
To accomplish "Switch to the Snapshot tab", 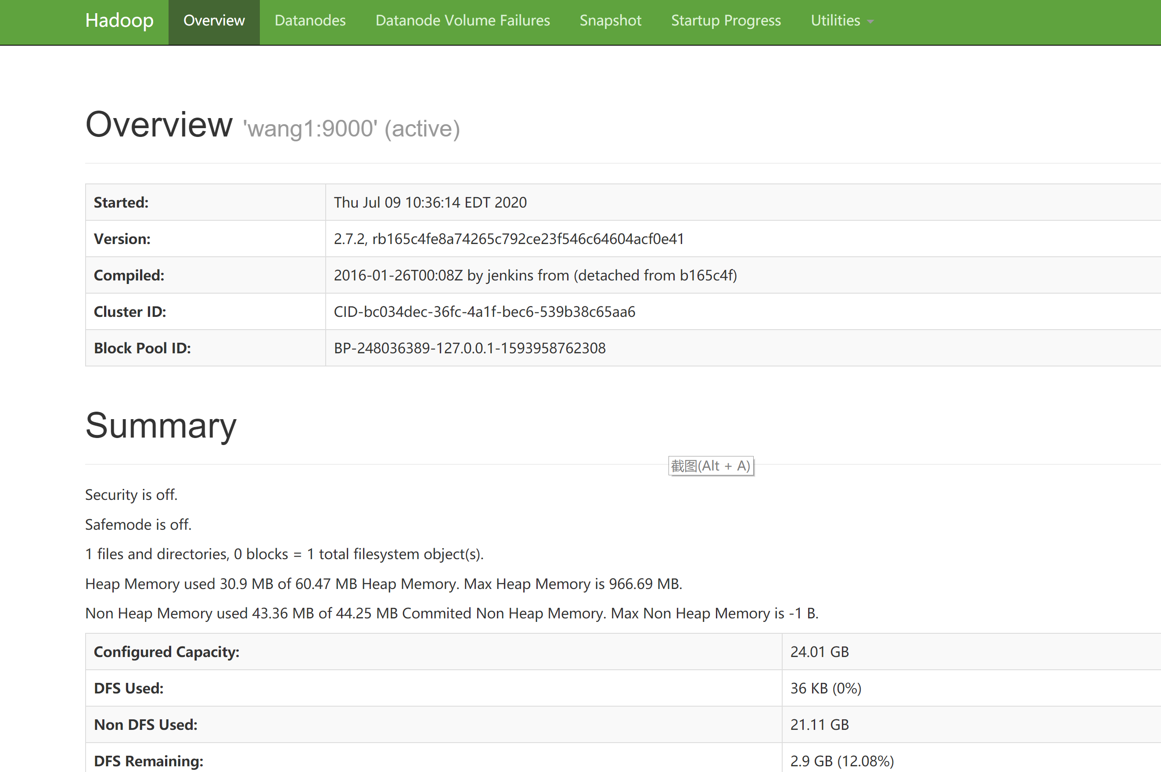I will pyautogui.click(x=610, y=21).
